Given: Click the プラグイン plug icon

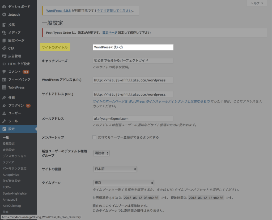Looking at the screenshot, I should 4,105.
